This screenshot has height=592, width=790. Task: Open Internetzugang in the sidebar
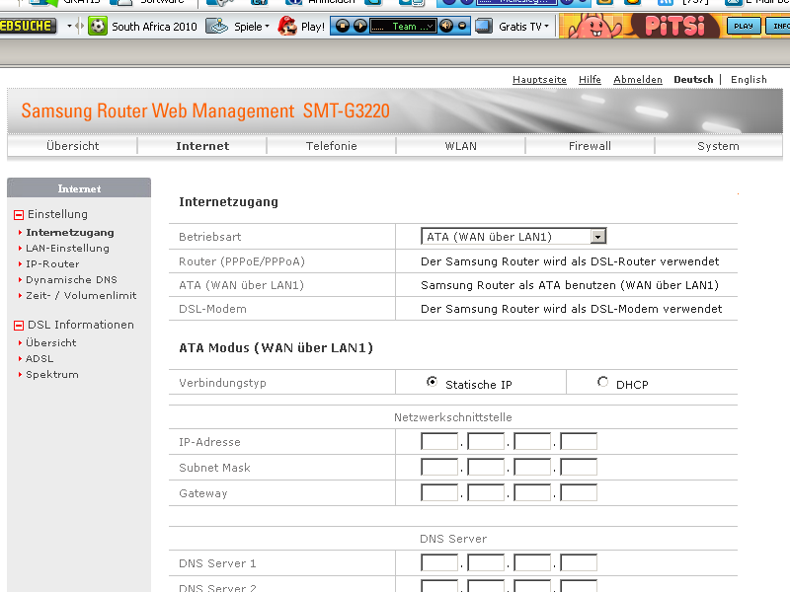70,233
